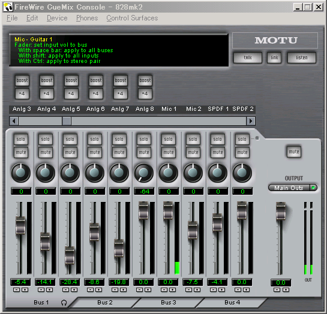
Task: Click the left arrow of channel scrollbar
Action: point(14,121)
